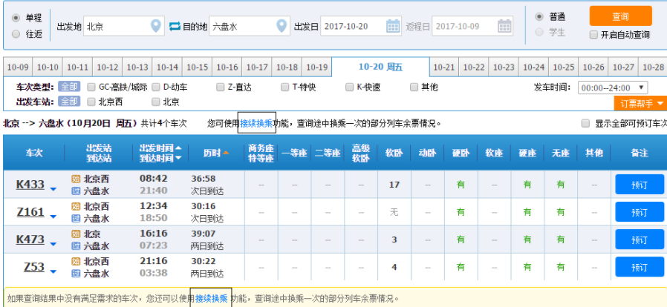Sort descending by arrival time arrow
Screen dimensions: 667x307
pyautogui.click(x=178, y=158)
